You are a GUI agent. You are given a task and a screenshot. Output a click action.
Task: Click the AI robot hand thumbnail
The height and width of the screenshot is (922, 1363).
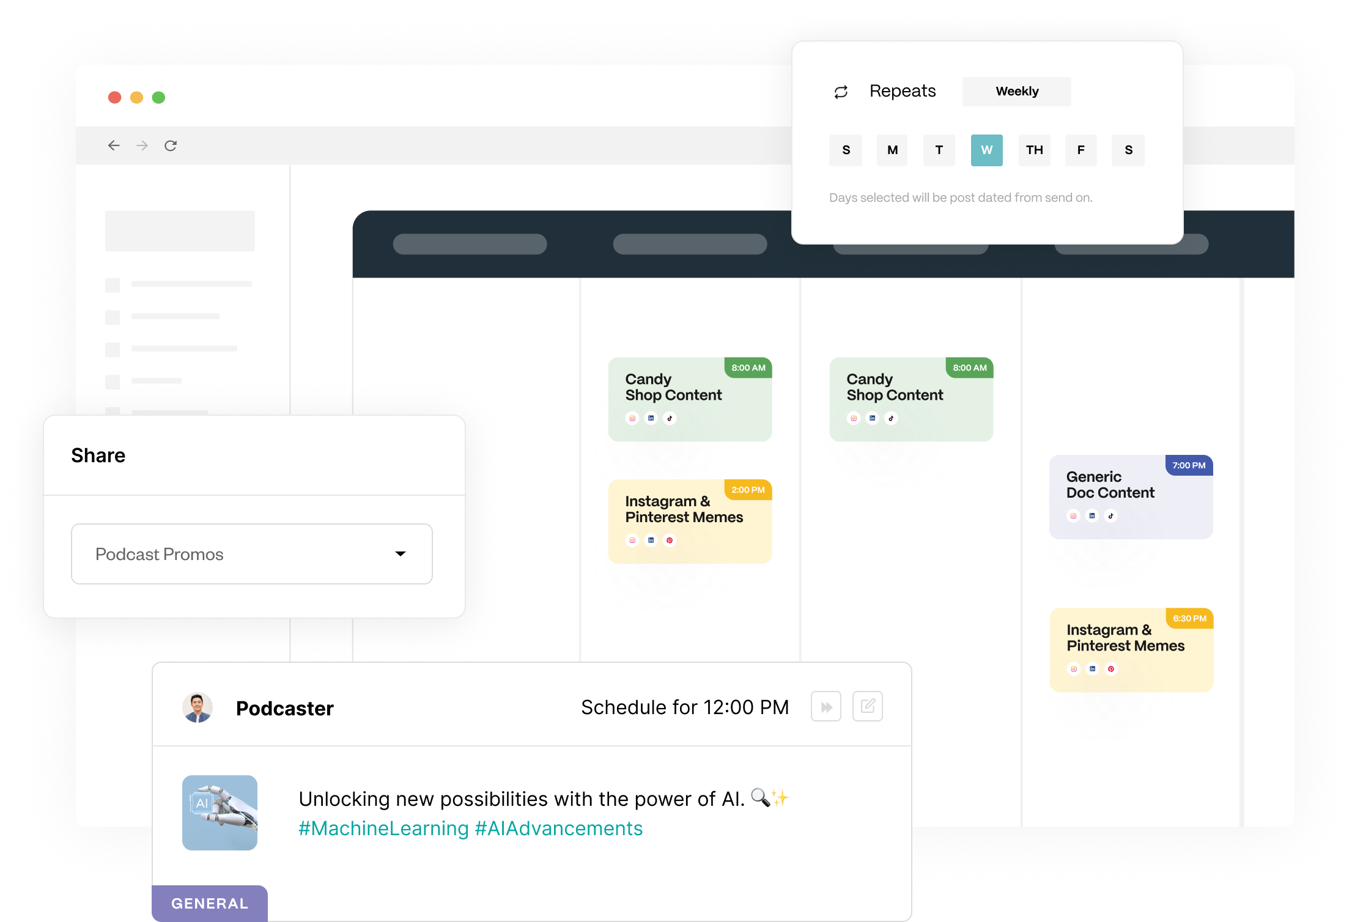220,813
